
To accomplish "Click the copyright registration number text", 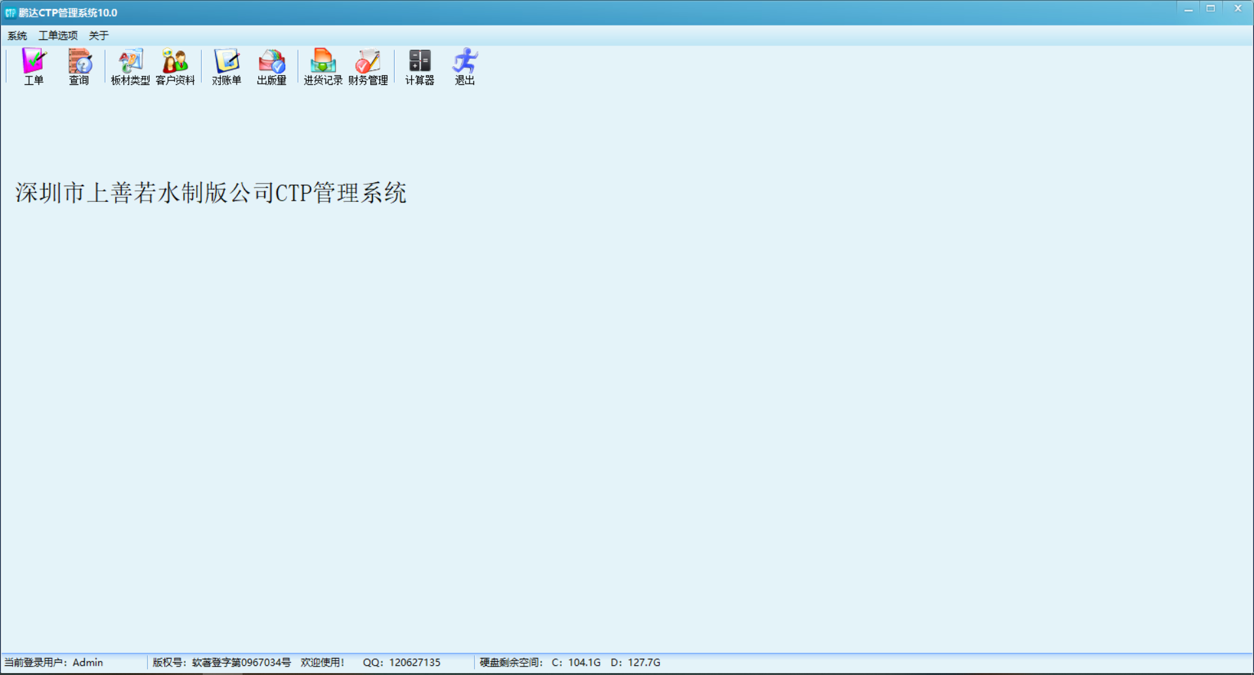I will pos(220,662).
